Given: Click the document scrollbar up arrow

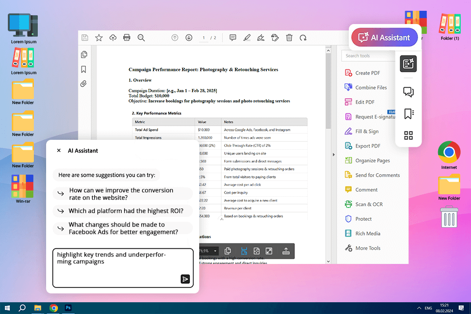Looking at the screenshot, I should 328,51.
